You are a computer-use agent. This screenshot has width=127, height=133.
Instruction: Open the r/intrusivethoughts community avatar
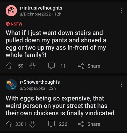click(11, 11)
